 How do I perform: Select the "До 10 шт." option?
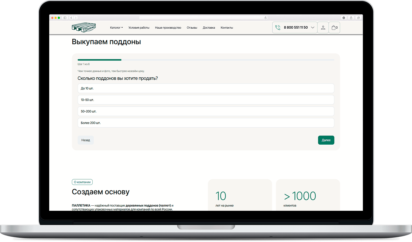[206, 88]
